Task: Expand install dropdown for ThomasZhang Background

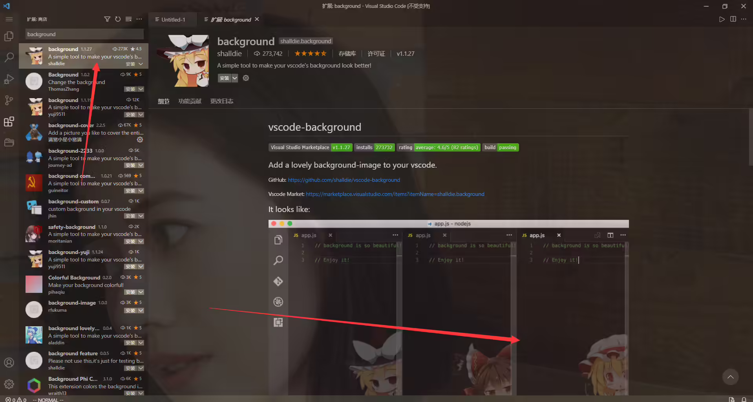Action: (x=141, y=89)
